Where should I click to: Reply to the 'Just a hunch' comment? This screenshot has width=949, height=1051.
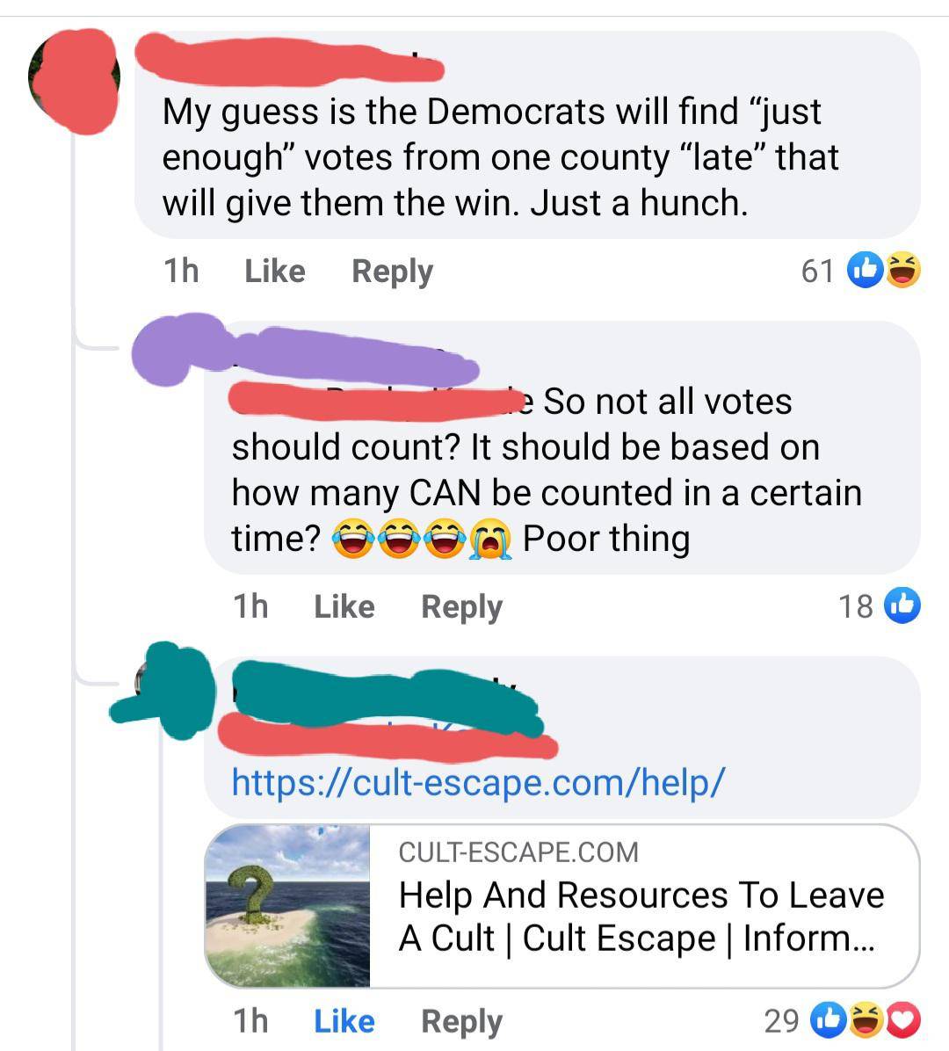point(393,272)
